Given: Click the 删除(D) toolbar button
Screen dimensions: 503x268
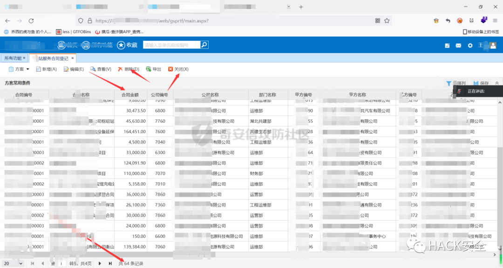Looking at the screenshot, I should point(129,69).
